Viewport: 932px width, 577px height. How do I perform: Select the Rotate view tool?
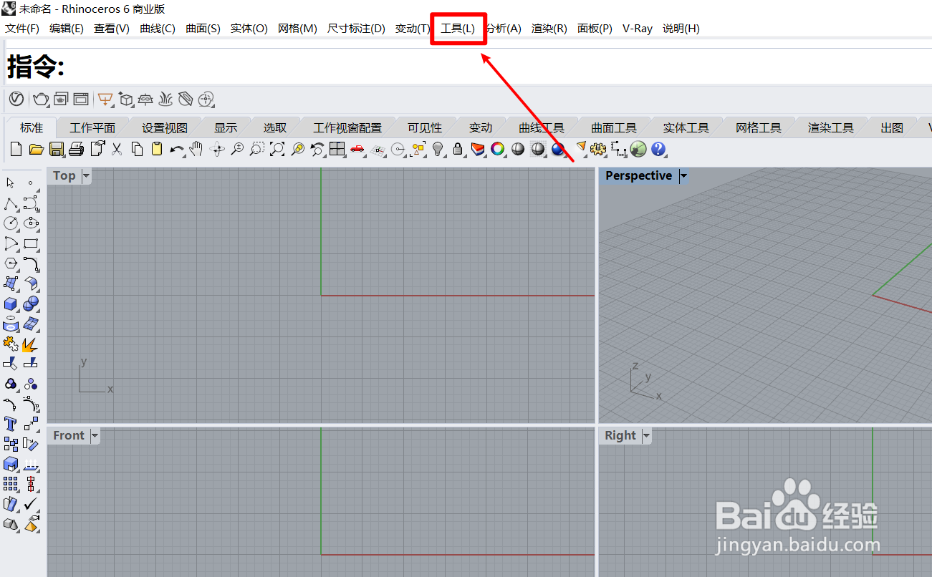click(x=217, y=149)
